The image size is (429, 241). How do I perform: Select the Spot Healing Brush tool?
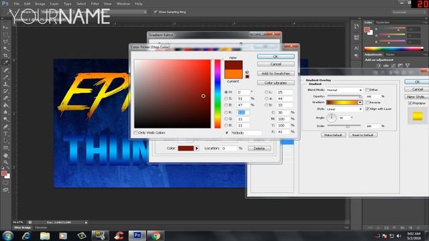tap(6, 70)
